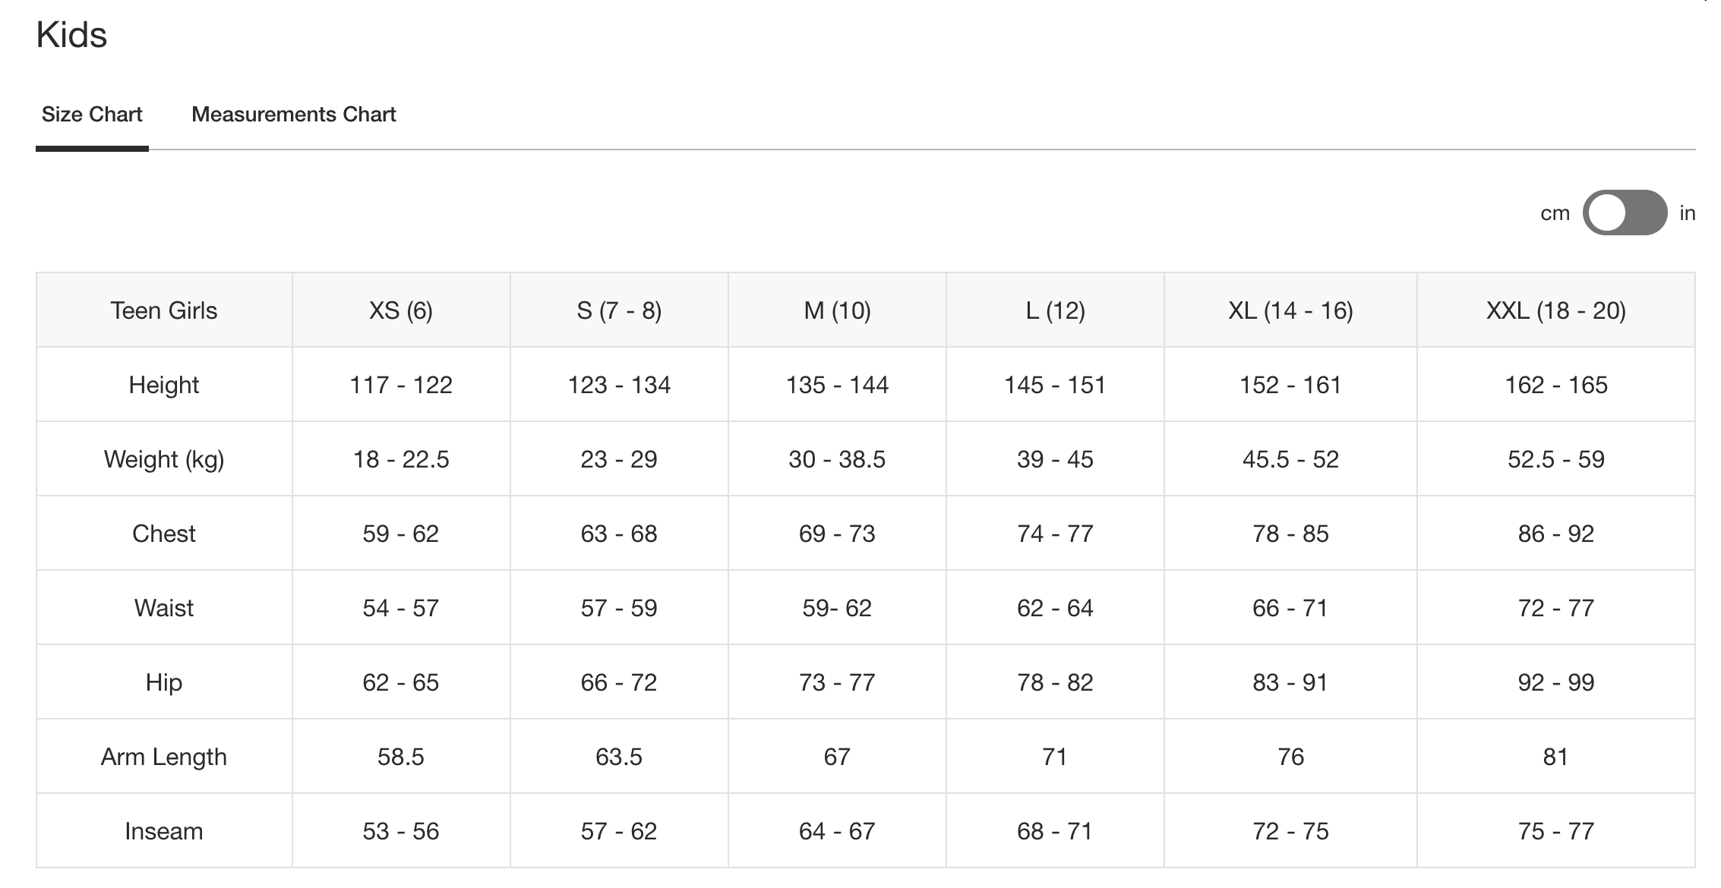Select the M (10) column header
The image size is (1721, 888).
click(837, 310)
